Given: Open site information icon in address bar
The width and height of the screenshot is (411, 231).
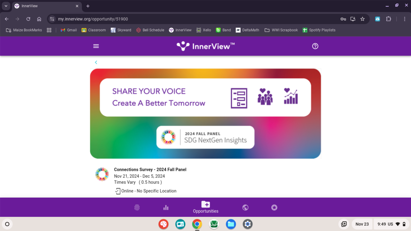Looking at the screenshot, I should pos(52,19).
